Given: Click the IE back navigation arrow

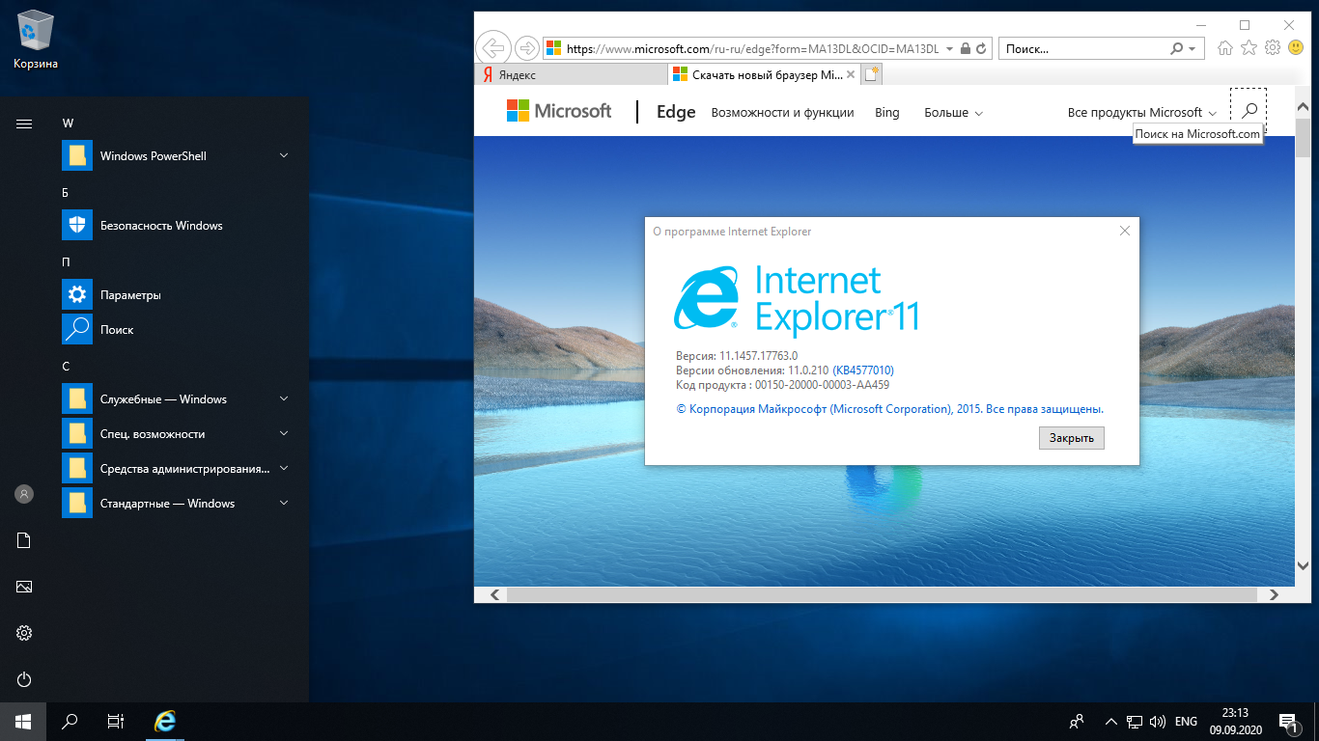Looking at the screenshot, I should 492,47.
